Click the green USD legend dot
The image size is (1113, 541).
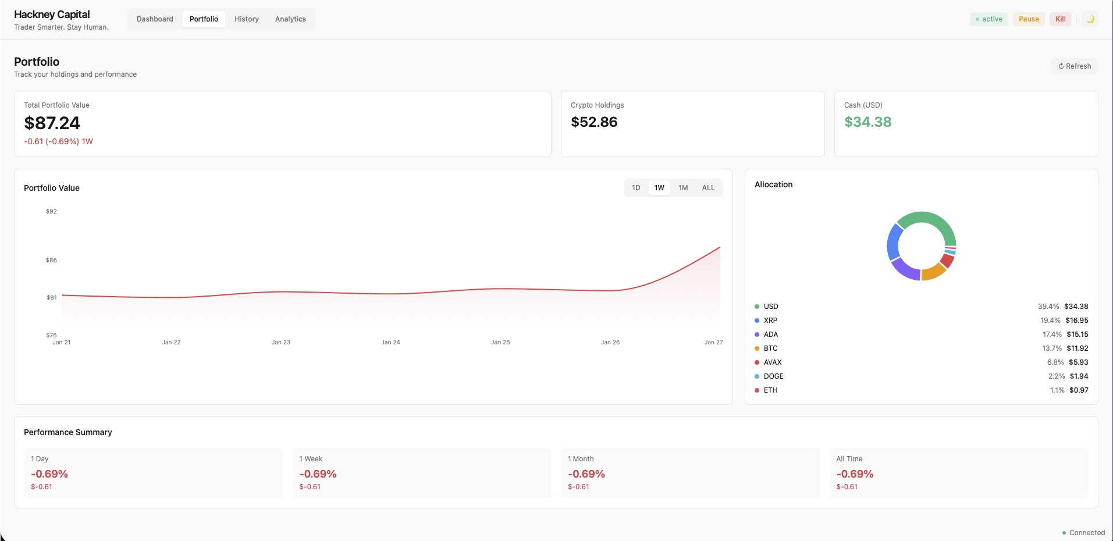[757, 307]
